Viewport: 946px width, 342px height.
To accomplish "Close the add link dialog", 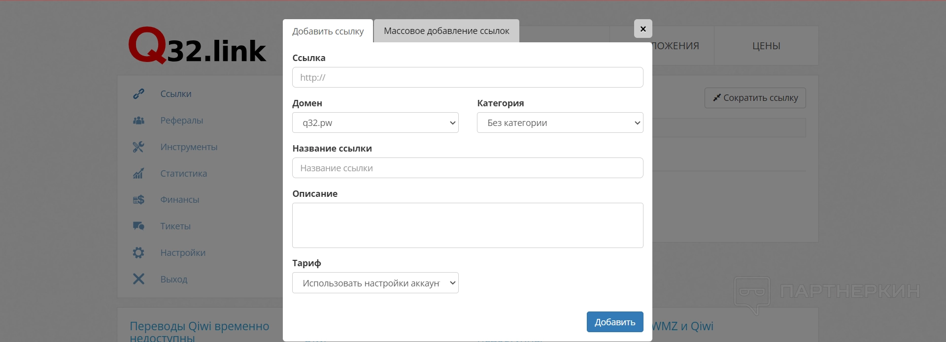I will tap(643, 29).
